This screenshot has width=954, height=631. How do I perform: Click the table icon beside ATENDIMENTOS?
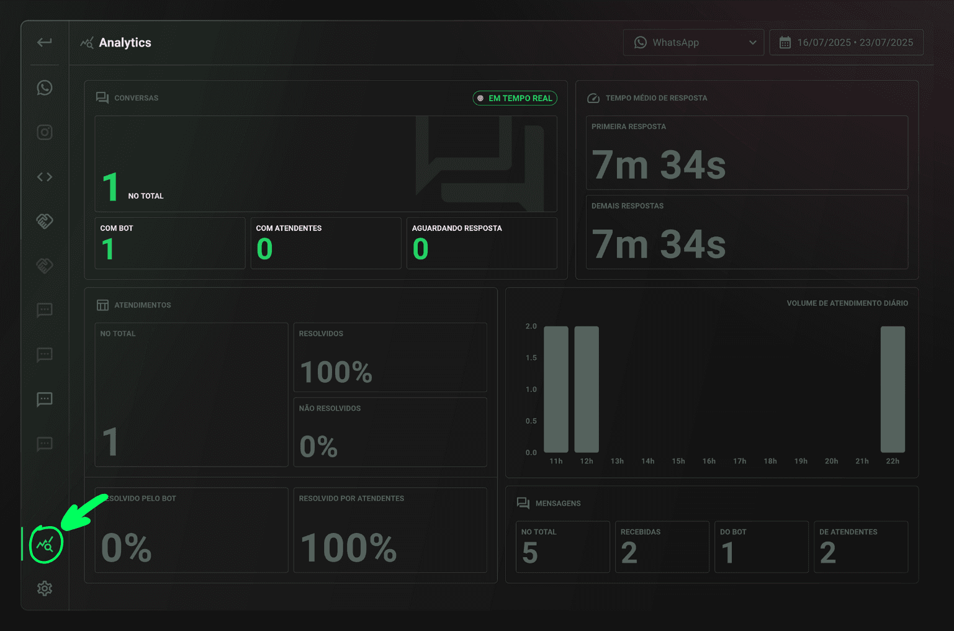click(x=103, y=305)
